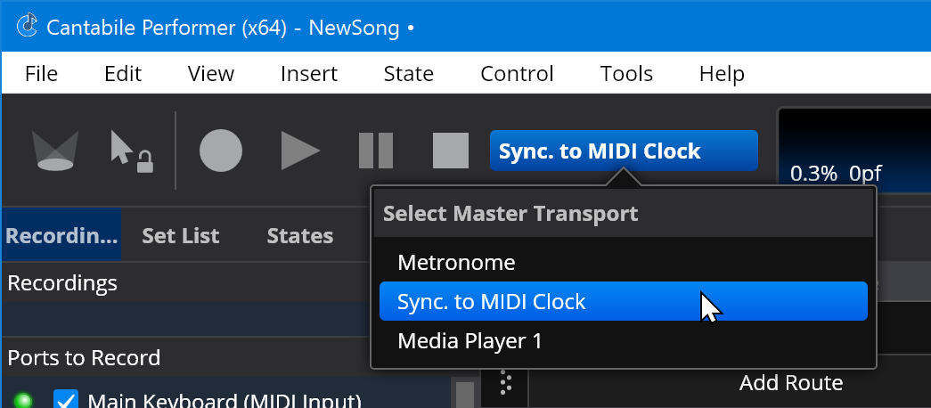Pause the transport
Screen dimensions: 931x408
pos(376,151)
